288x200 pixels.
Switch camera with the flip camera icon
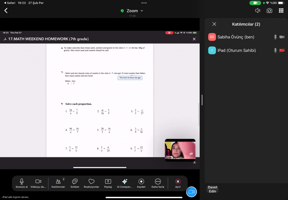tap(269, 11)
